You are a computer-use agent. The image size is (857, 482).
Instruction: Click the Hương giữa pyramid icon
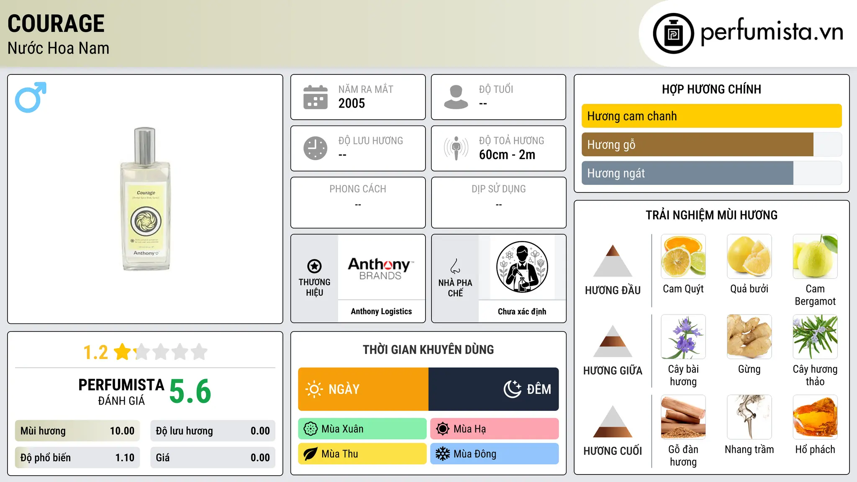click(613, 341)
